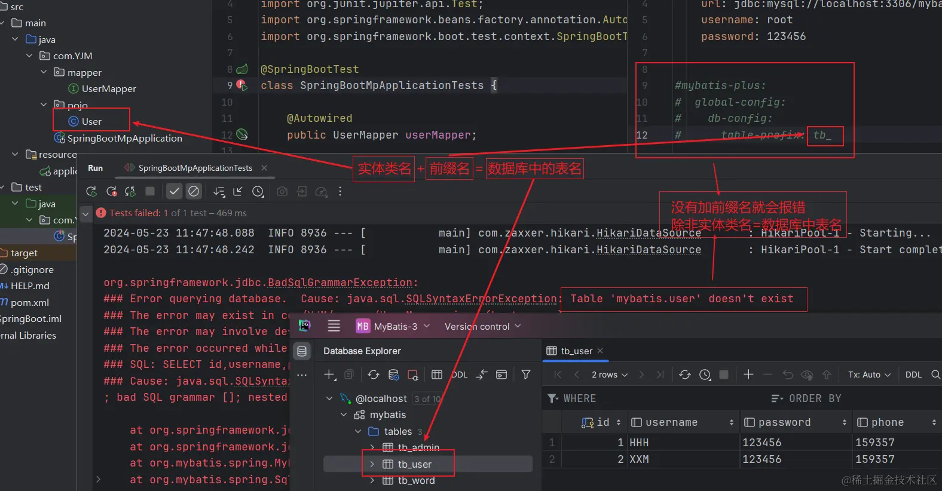Rerun failed tests in Run panel
The width and height of the screenshot is (942, 491).
tap(111, 192)
